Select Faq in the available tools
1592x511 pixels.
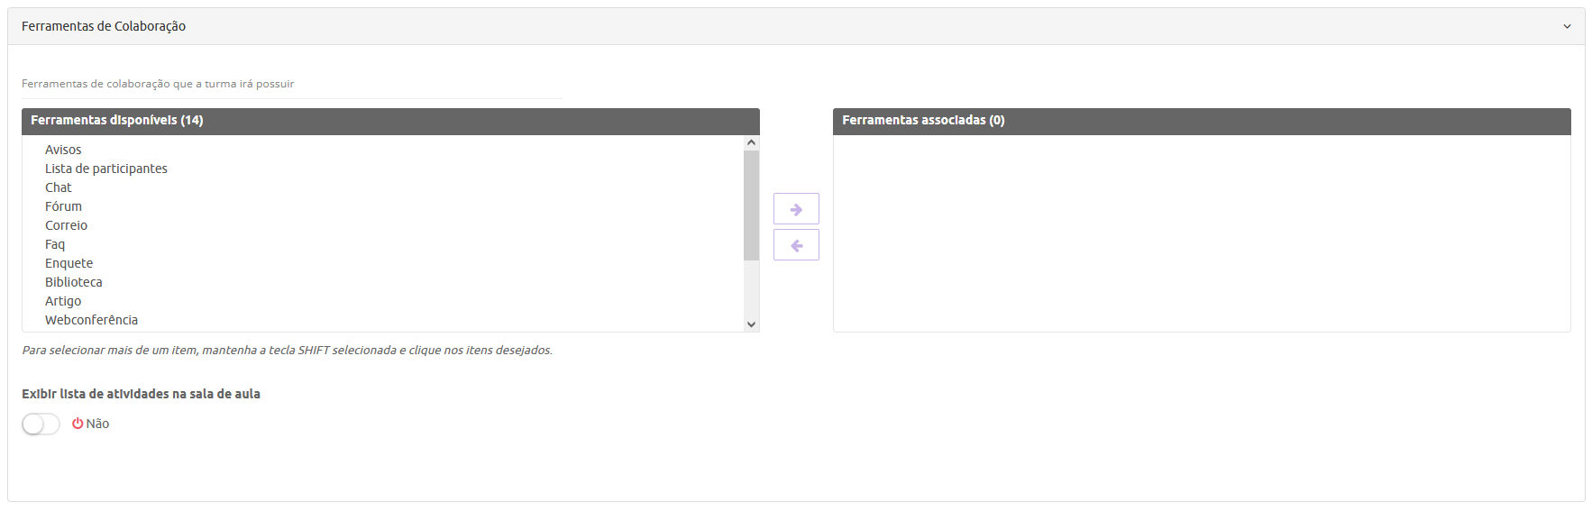point(55,244)
